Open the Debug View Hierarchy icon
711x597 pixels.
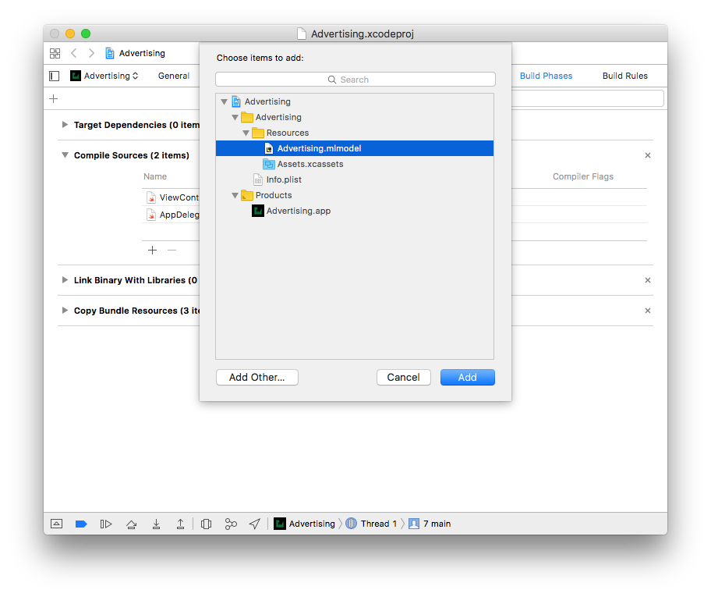(x=207, y=524)
